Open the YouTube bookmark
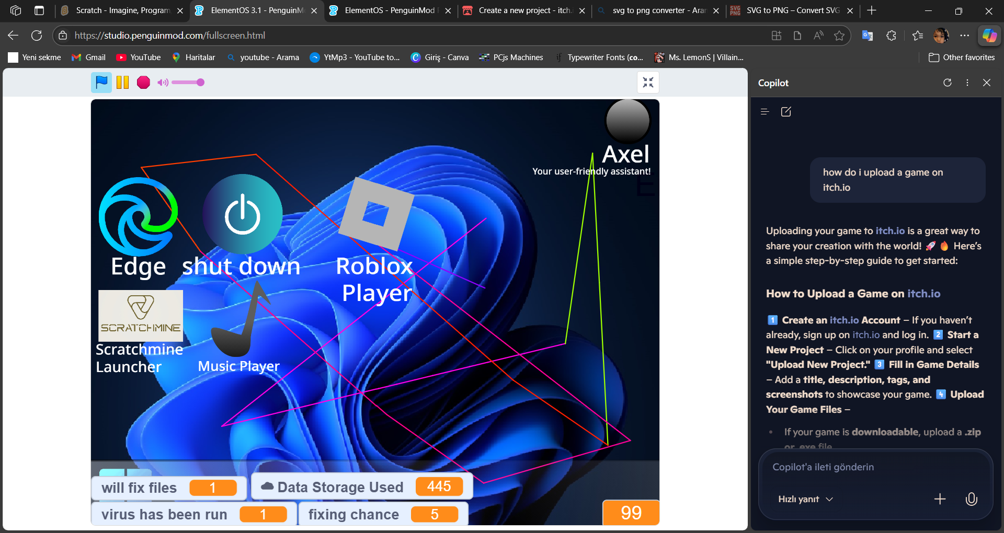The image size is (1004, 533). 139,57
